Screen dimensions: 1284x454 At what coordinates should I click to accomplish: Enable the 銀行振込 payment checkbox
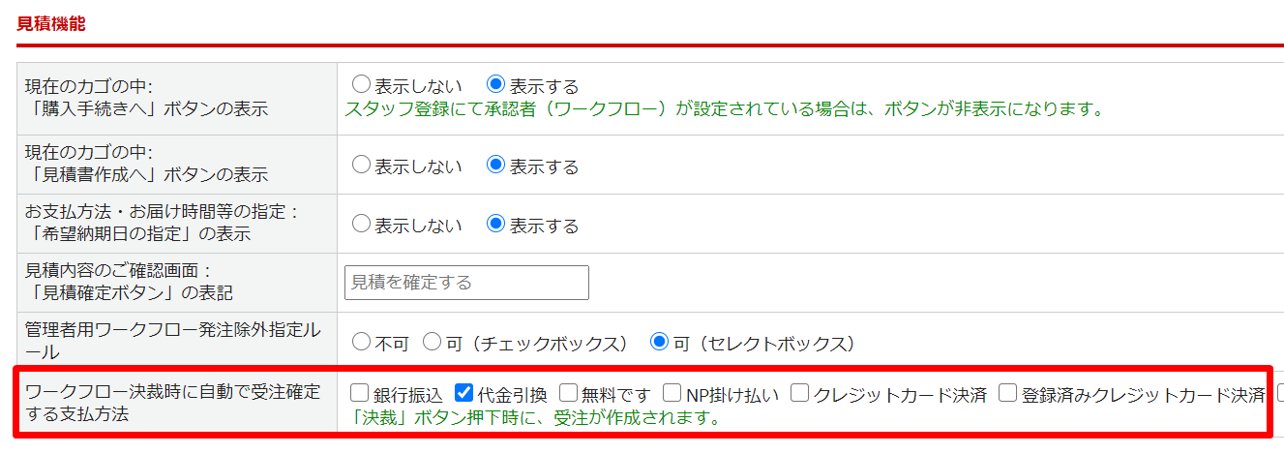coord(360,393)
